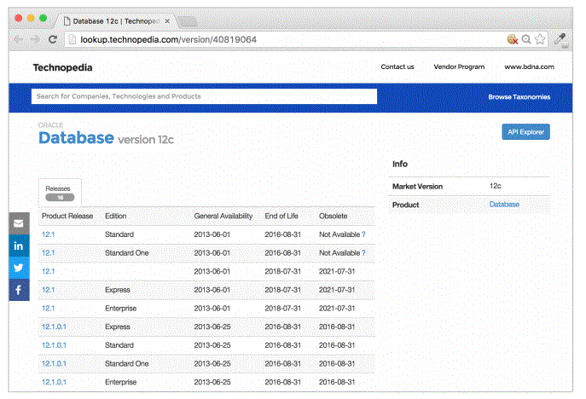Viewport: 586px width, 399px height.
Task: Reload the page with the refresh icon
Action: (x=53, y=39)
